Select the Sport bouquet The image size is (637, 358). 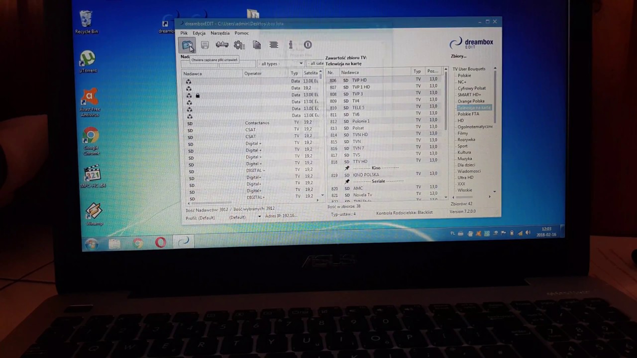pyautogui.click(x=463, y=146)
